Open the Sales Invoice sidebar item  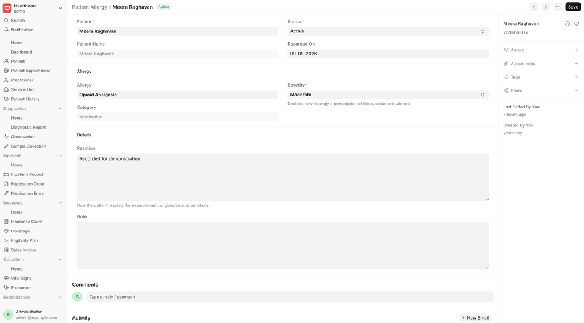tap(23, 250)
